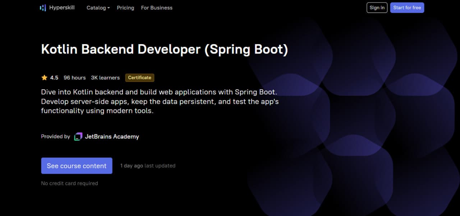Click the Hyperskill brand name

tap(61, 8)
